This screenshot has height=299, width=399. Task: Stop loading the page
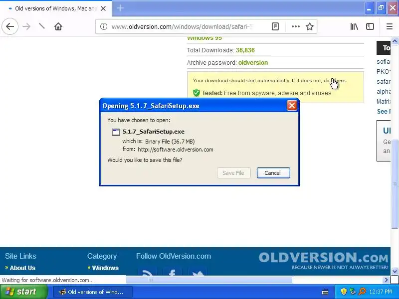click(x=42, y=26)
